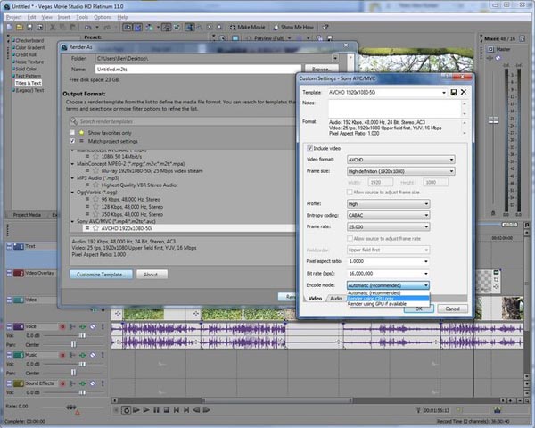Viewport: 535px width, 428px height.
Task: Open Track FX on Voice track
Action: tap(83, 327)
